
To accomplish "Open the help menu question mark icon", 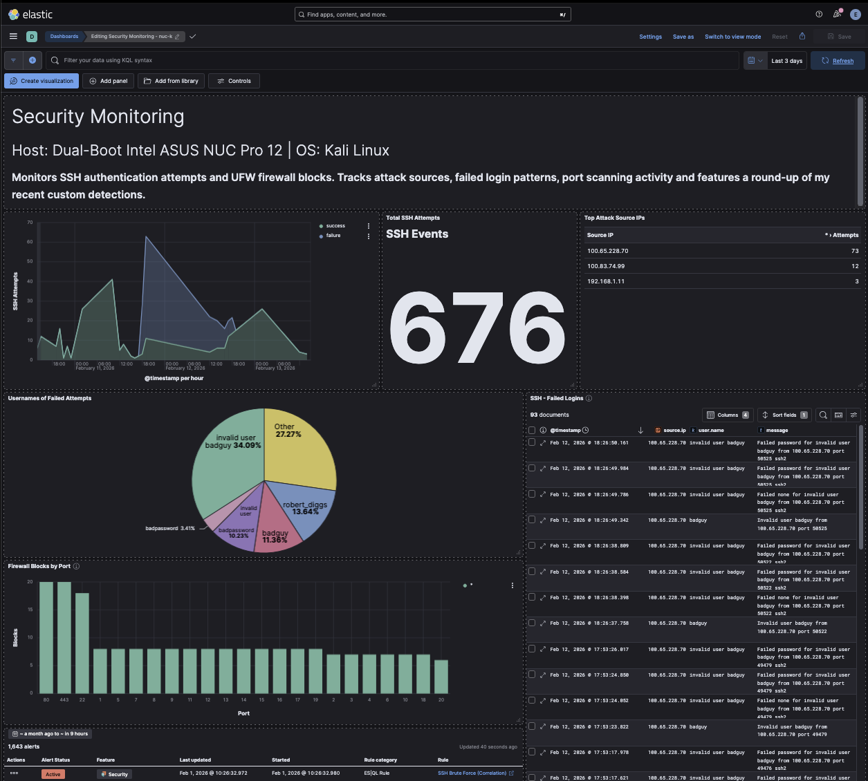I will 818,14.
